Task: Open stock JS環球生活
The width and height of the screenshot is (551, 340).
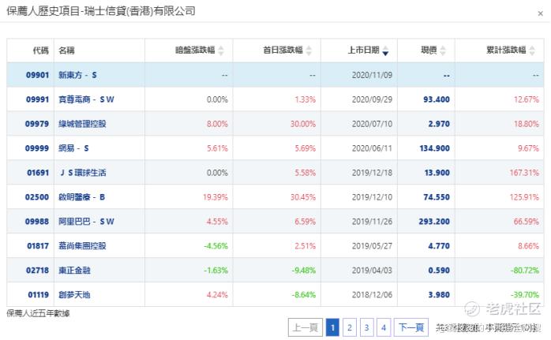Action: click(x=83, y=173)
